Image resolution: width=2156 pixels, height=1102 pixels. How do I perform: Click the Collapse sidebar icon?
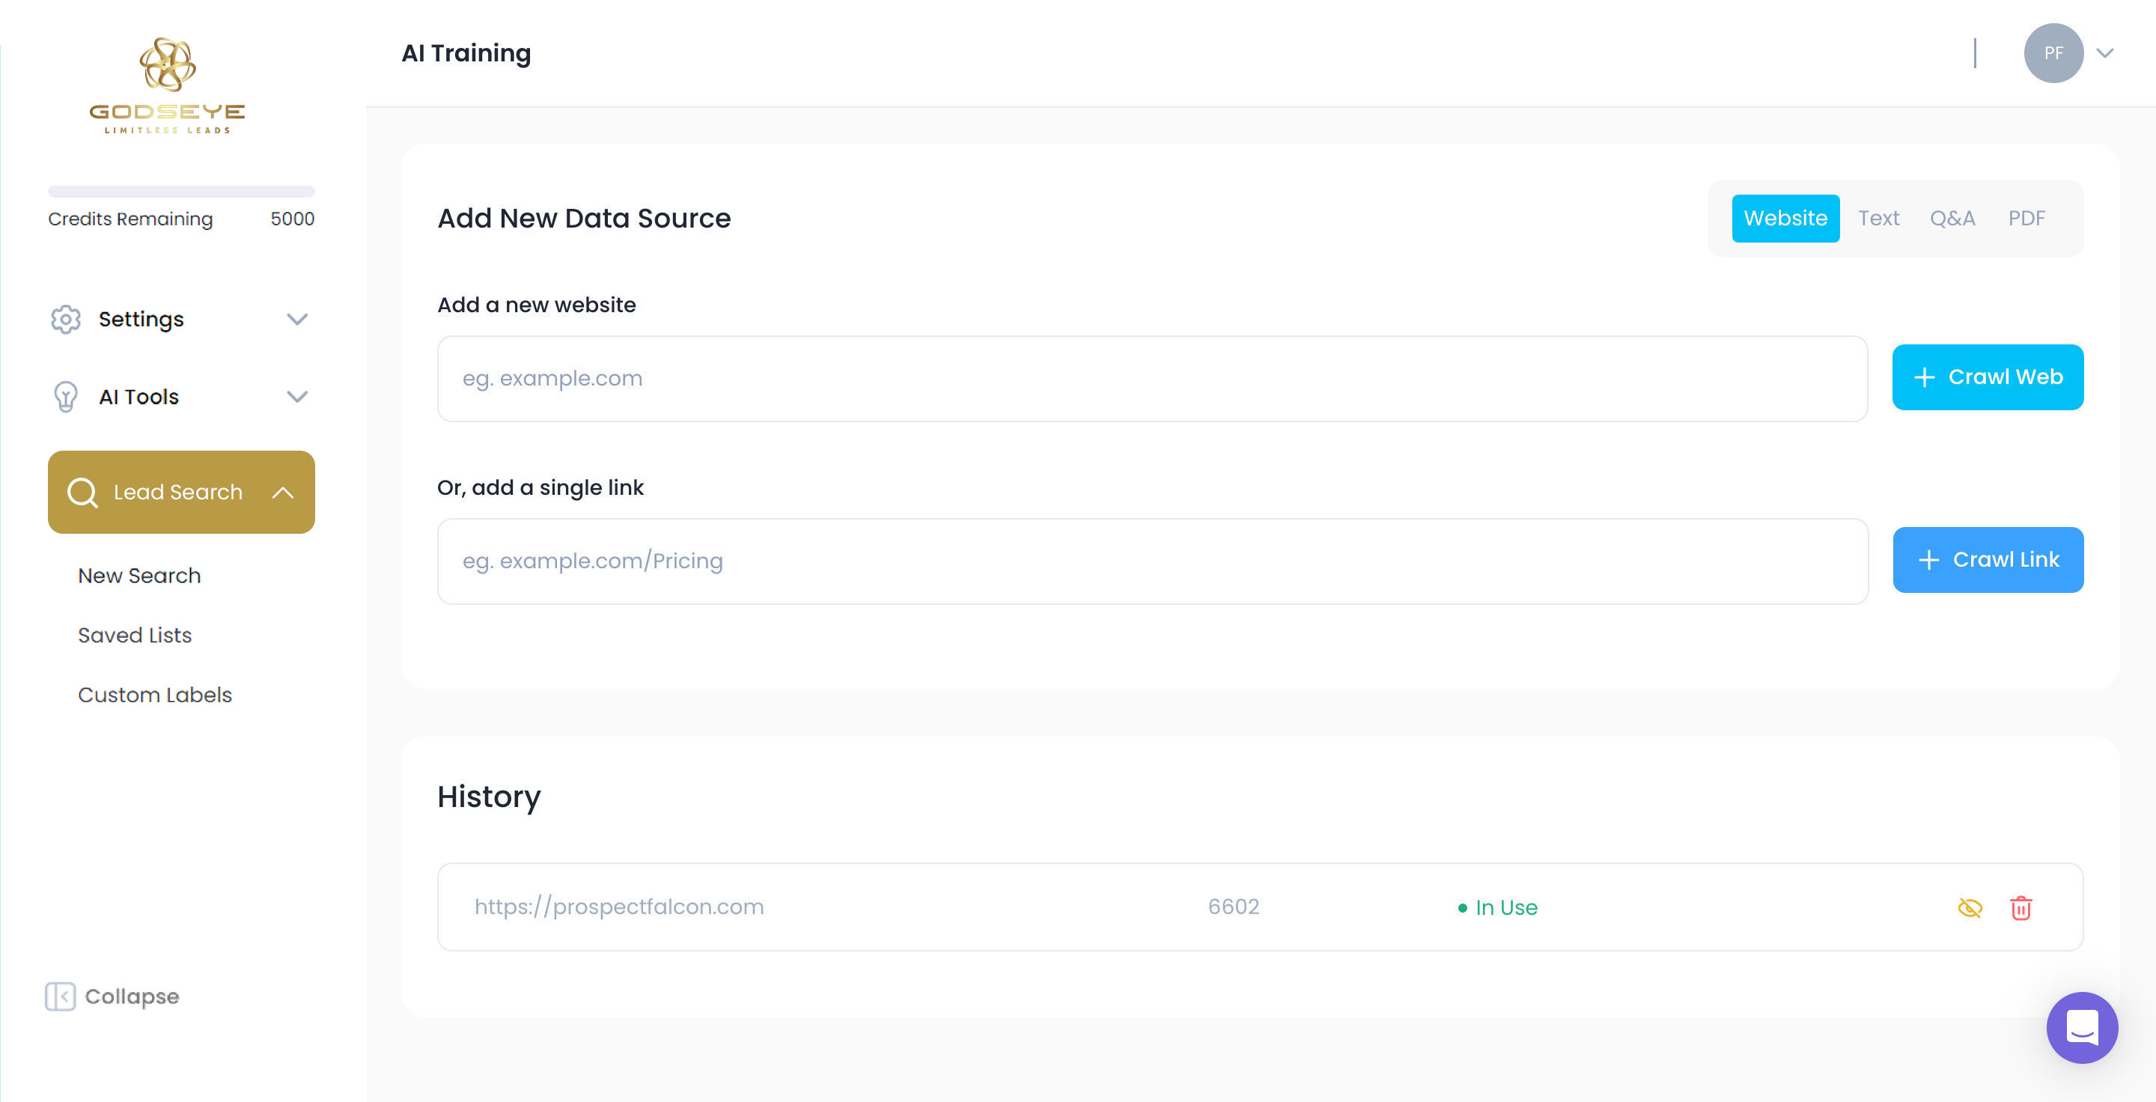coord(60,996)
